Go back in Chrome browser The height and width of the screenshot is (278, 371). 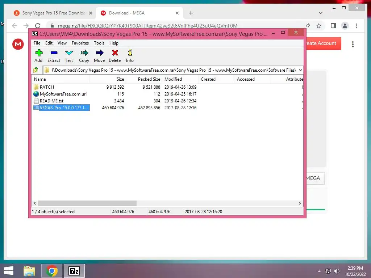point(14,26)
